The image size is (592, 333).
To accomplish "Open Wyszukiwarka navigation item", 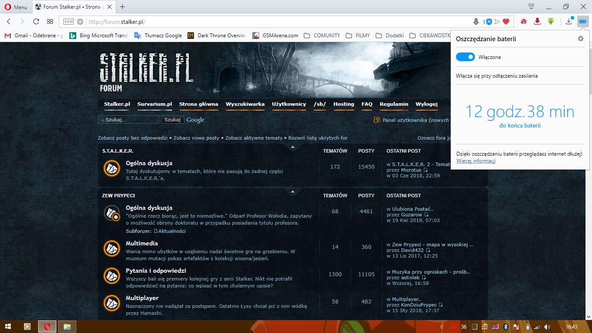I will (245, 104).
